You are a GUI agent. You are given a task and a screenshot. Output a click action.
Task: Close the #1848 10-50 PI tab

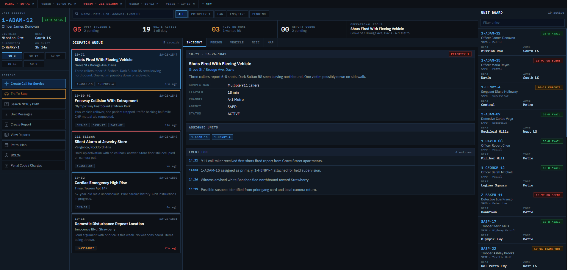pyautogui.click(x=75, y=4)
